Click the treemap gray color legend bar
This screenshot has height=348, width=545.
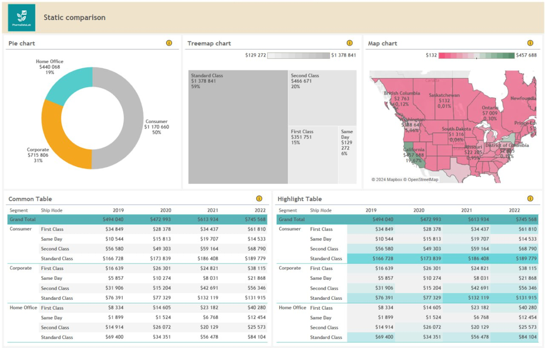(x=298, y=55)
